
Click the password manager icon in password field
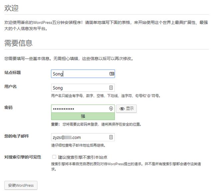(111, 108)
